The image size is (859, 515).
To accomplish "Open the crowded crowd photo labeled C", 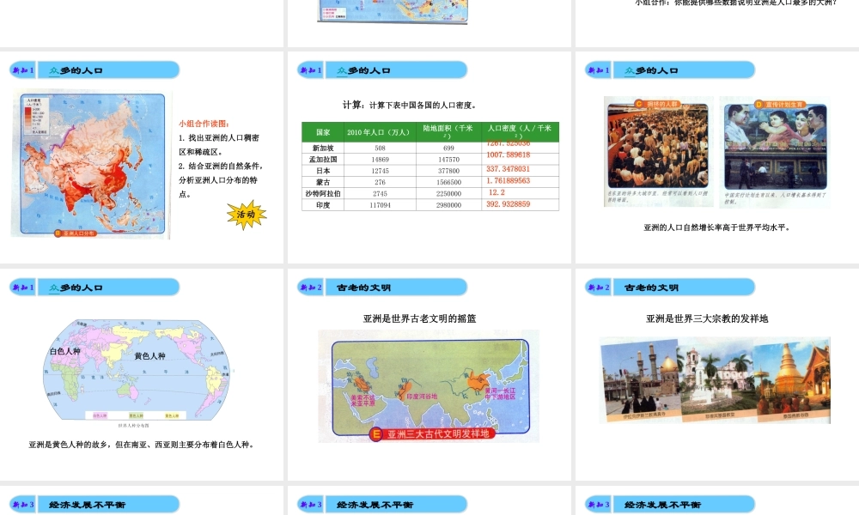I will [658, 146].
